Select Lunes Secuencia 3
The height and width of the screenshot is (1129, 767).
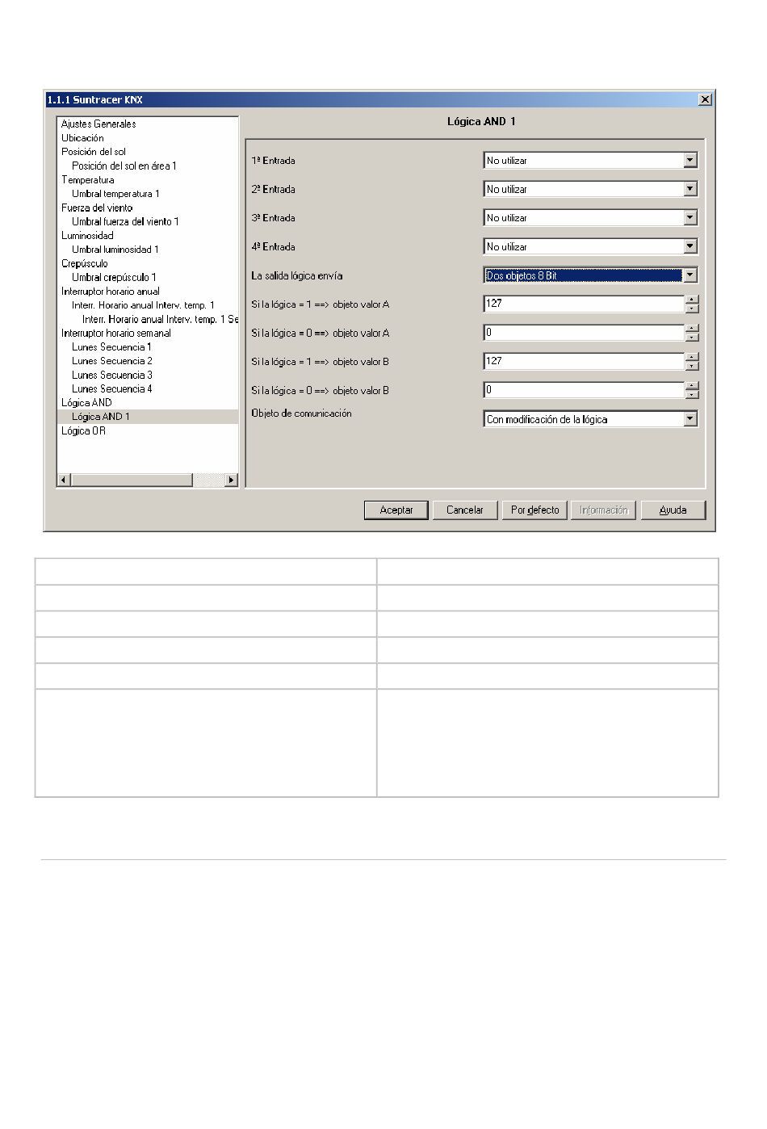point(112,375)
